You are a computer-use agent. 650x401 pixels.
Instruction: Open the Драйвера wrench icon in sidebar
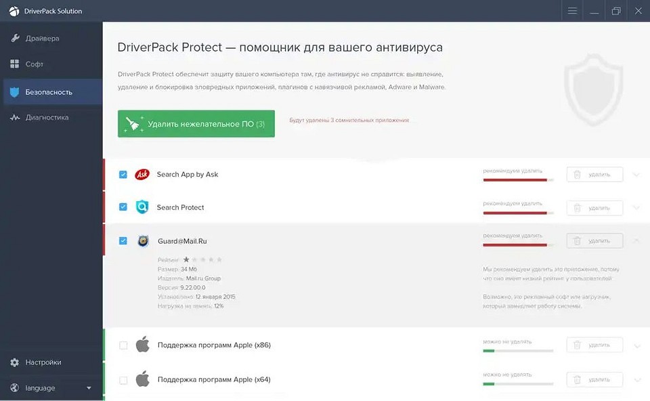14,38
